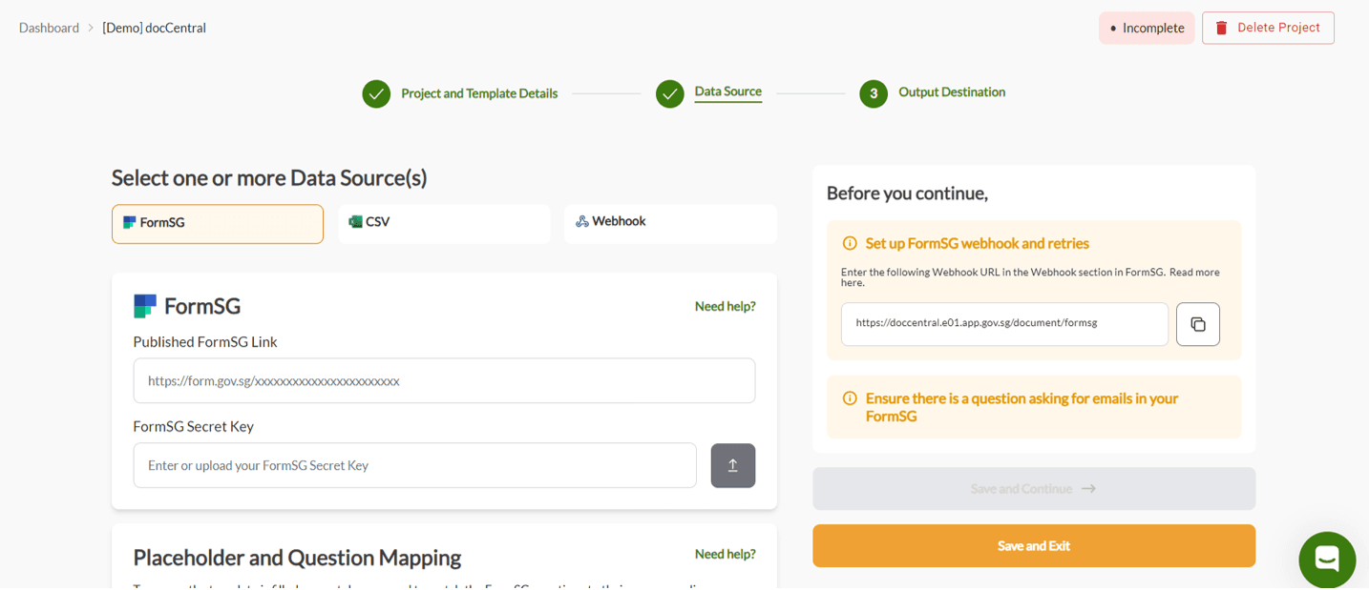Copy the webhook URL using the copy icon
Viewport: 1369px width, 590px height.
pyautogui.click(x=1197, y=324)
